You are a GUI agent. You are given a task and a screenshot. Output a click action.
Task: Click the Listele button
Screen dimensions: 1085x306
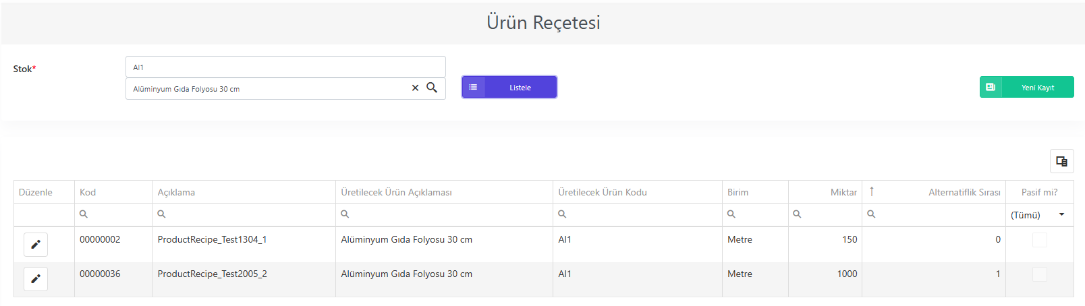coord(509,87)
